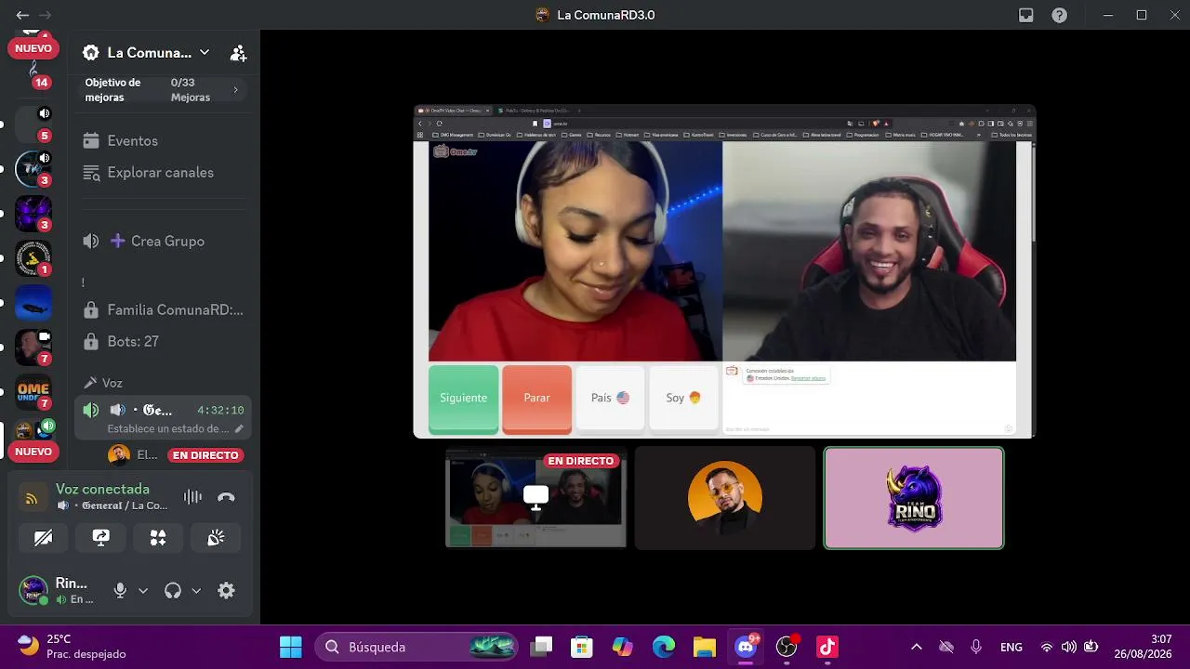
Task: Expand the La Comuna server name menu
Action: point(205,53)
